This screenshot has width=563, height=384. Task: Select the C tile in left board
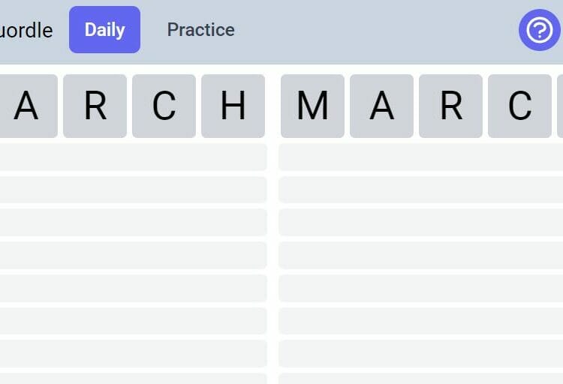pos(164,106)
